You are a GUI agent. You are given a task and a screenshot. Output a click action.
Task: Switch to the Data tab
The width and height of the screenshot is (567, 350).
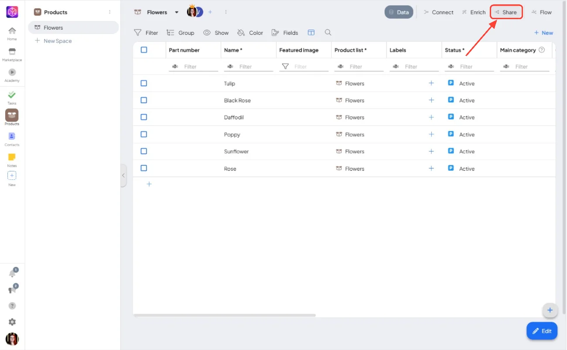(399, 12)
